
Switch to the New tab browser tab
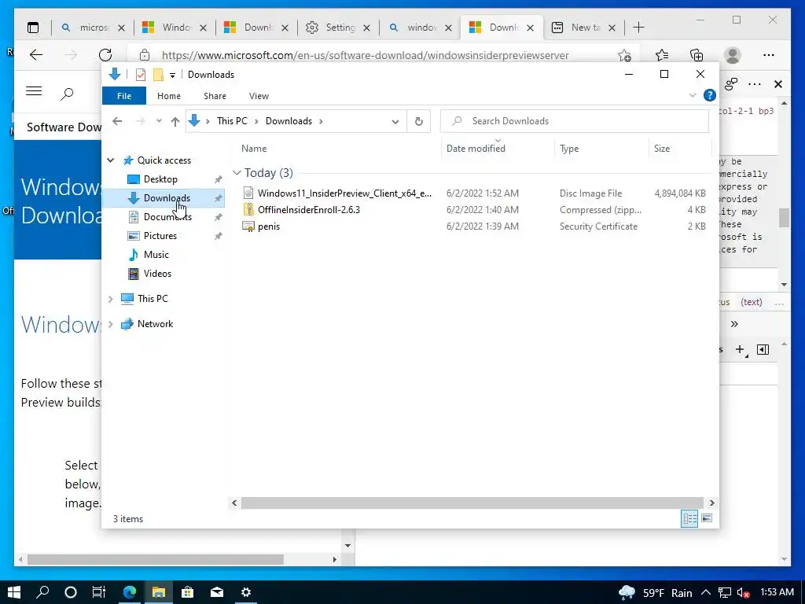click(583, 28)
